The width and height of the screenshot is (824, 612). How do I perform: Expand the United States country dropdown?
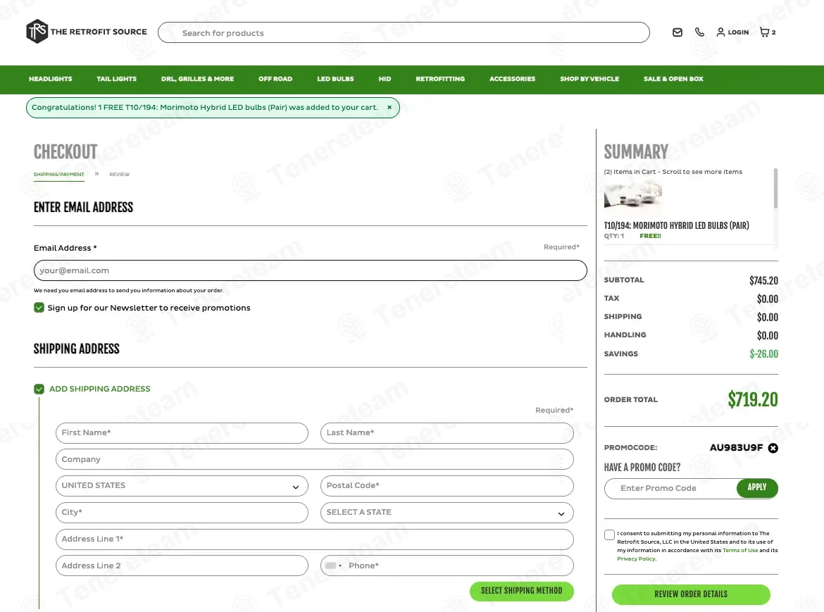click(x=182, y=486)
